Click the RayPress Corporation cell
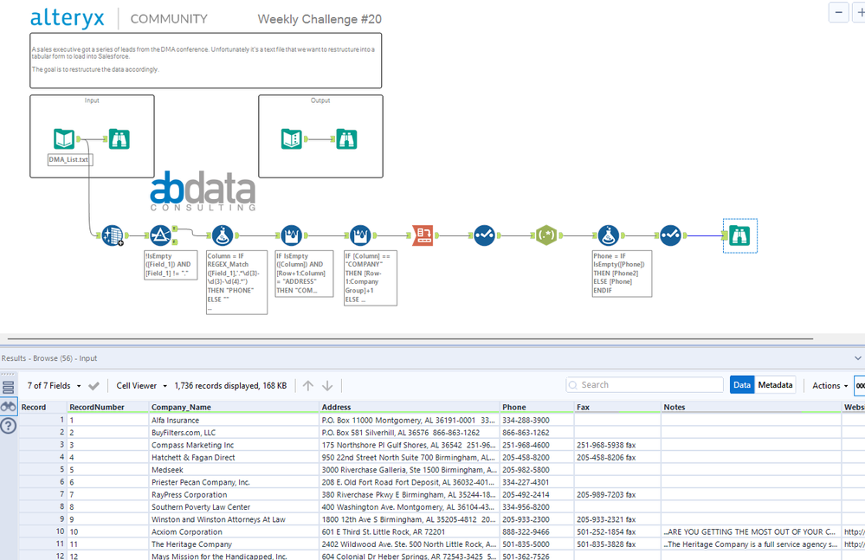This screenshot has height=560, width=865. point(235,494)
